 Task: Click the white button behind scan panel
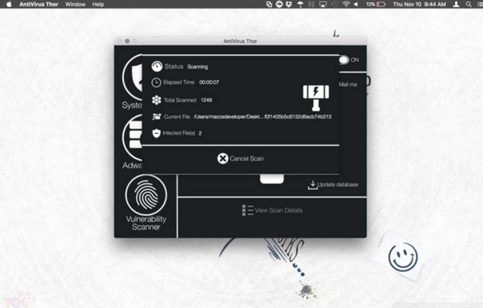[272, 179]
